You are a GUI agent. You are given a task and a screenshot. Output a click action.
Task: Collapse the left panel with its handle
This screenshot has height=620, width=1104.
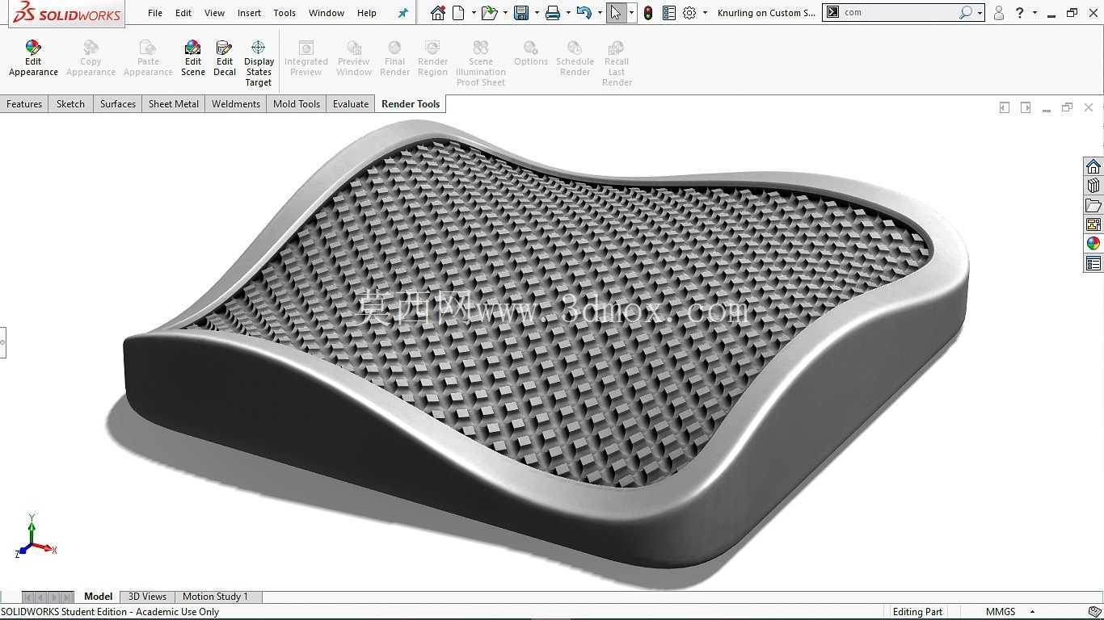(3, 342)
